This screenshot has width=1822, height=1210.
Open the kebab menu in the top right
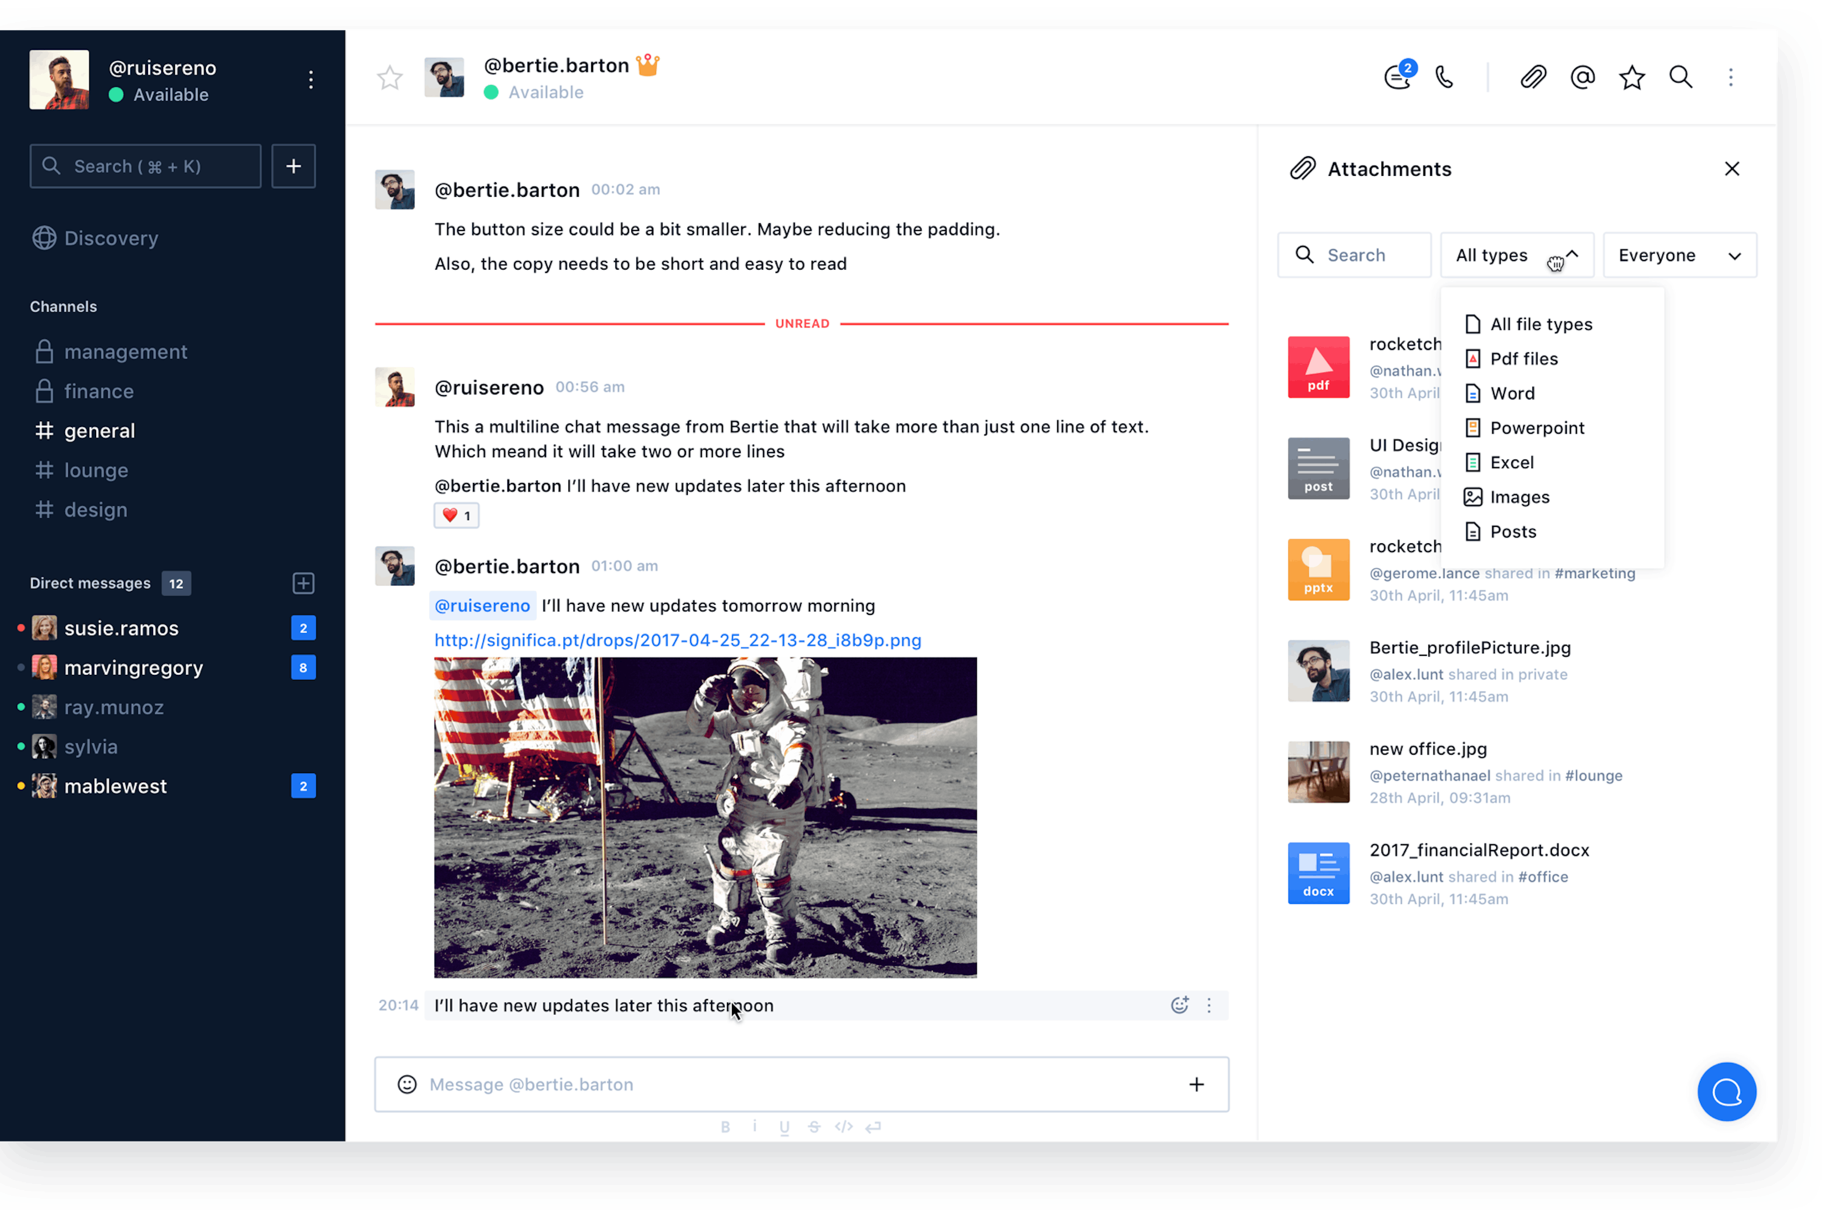tap(1731, 77)
